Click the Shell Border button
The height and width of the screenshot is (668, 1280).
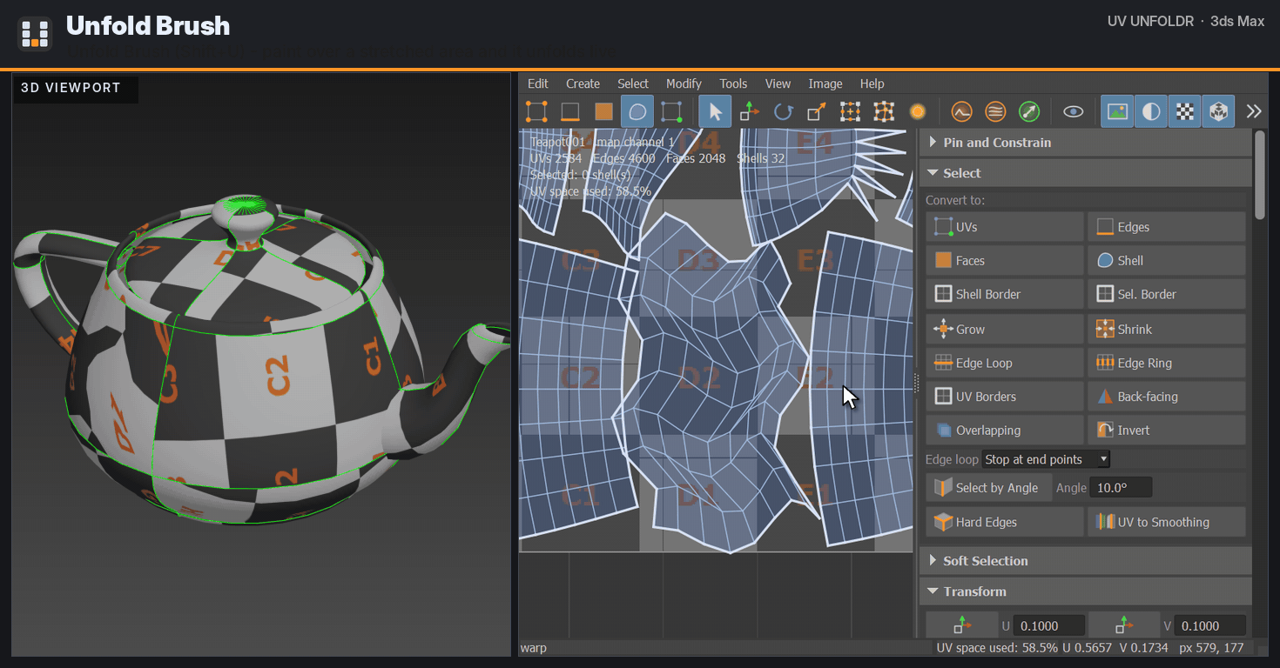[1005, 294]
